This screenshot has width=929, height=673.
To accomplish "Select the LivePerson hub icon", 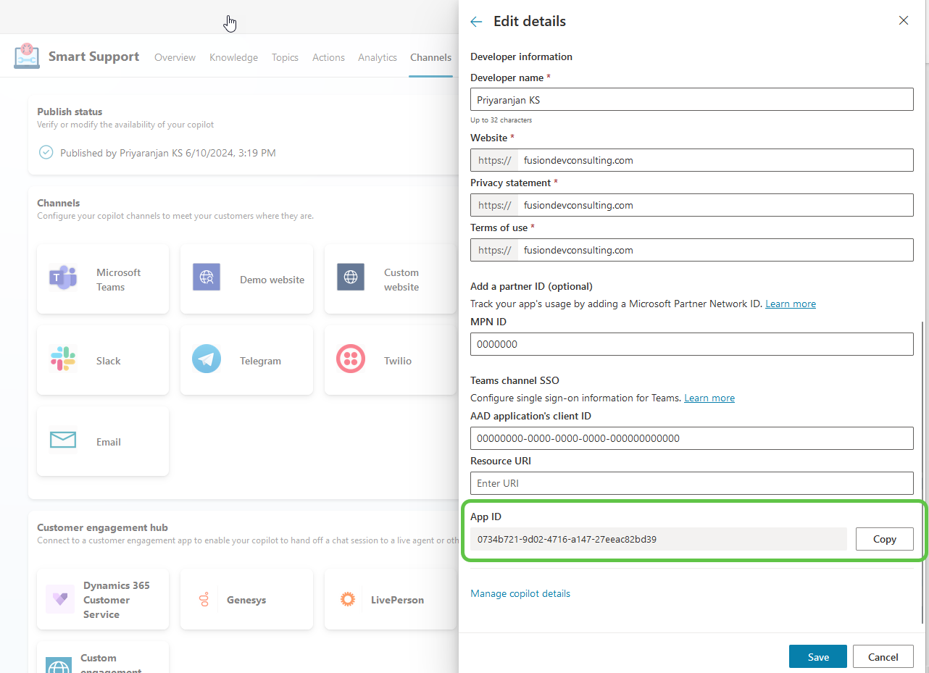I will (348, 599).
